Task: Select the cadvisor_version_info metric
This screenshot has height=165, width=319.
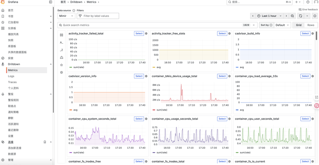Action: click(139, 76)
